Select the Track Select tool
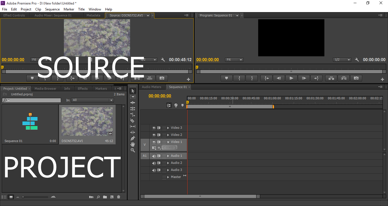The height and width of the screenshot is (206, 388). tap(133, 97)
